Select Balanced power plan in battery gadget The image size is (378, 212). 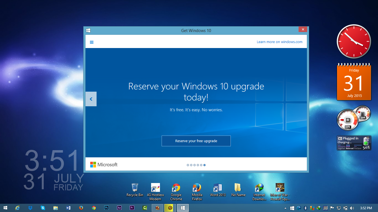point(350,148)
